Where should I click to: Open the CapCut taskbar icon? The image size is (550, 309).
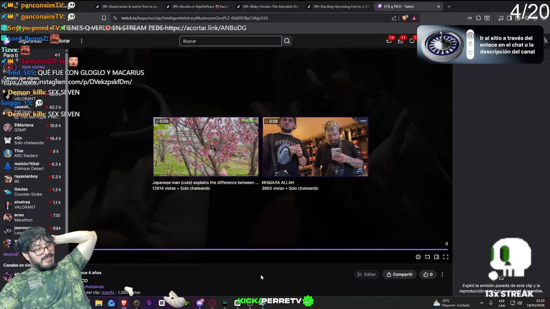click(162, 303)
